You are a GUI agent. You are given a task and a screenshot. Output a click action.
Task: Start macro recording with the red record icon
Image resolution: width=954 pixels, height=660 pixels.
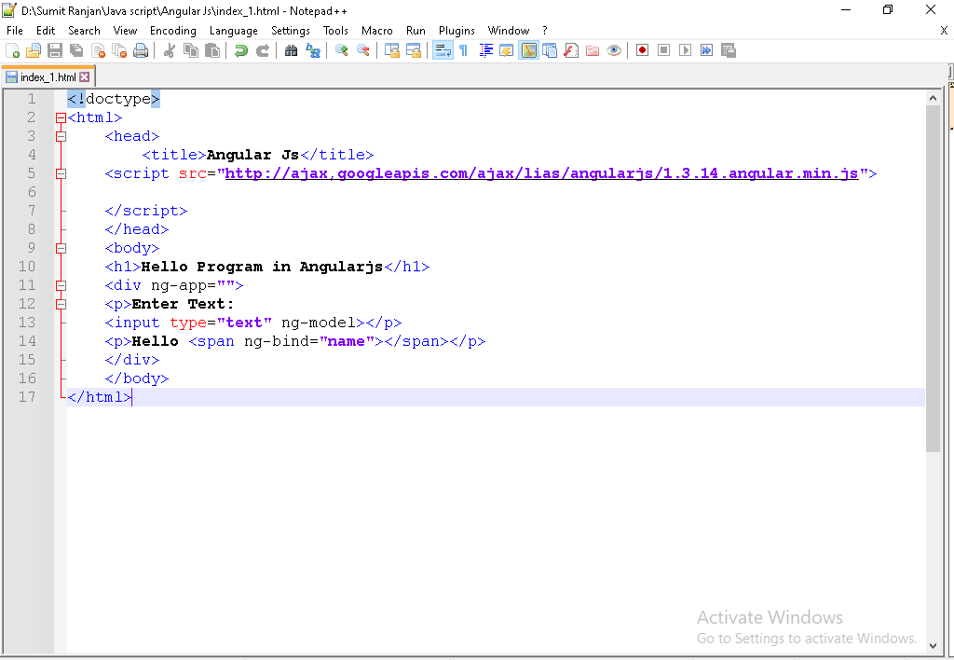[642, 50]
